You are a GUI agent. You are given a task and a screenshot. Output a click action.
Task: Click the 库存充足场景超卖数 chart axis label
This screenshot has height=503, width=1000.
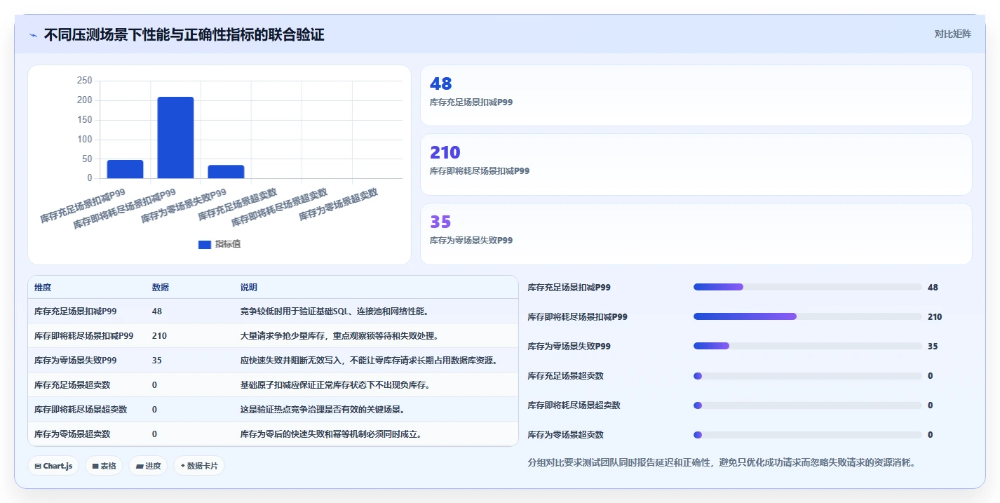[238, 204]
